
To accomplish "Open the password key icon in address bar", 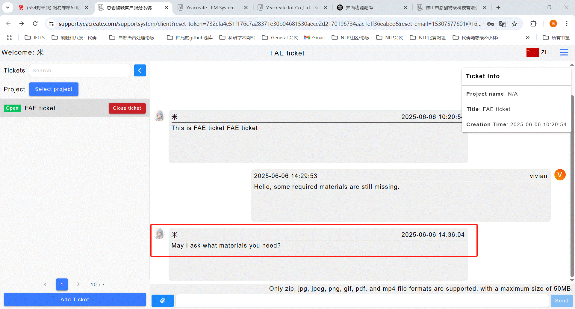I will [490, 24].
